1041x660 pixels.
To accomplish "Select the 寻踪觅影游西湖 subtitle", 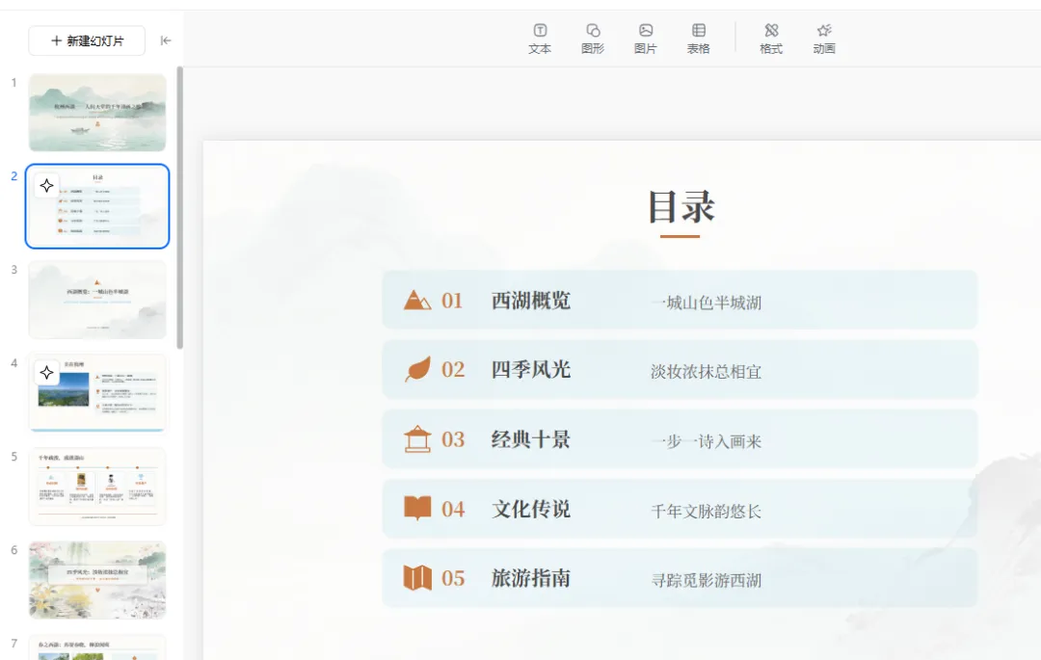I will point(706,580).
